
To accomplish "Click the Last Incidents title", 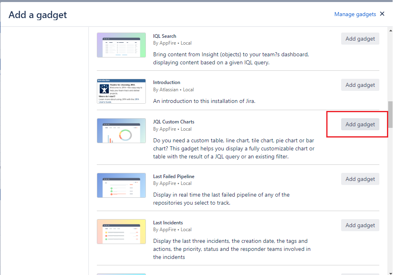I will point(168,223).
